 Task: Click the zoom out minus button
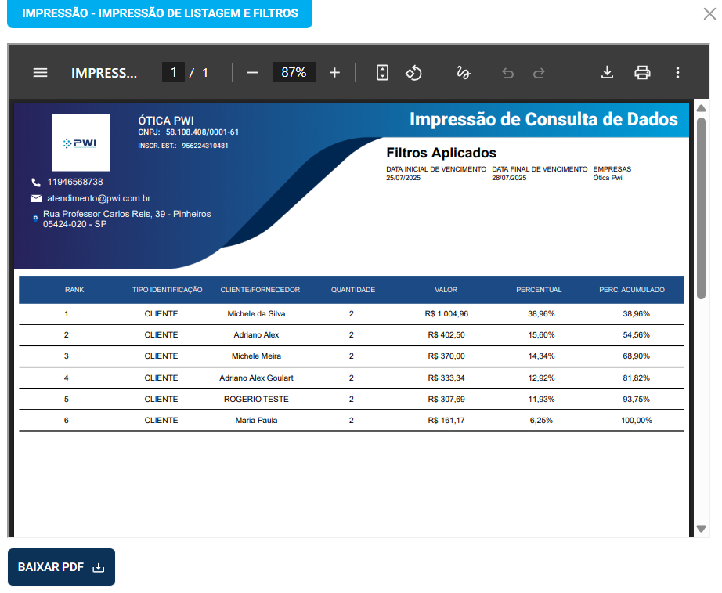pyautogui.click(x=252, y=73)
